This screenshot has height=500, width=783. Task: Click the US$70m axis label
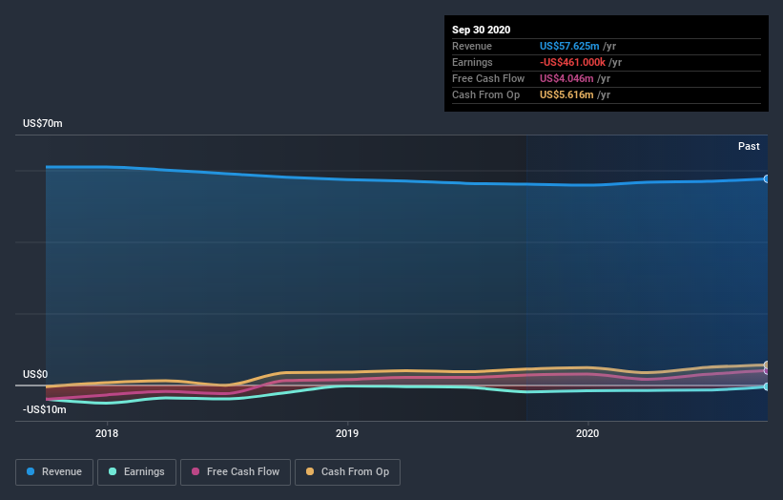[43, 123]
